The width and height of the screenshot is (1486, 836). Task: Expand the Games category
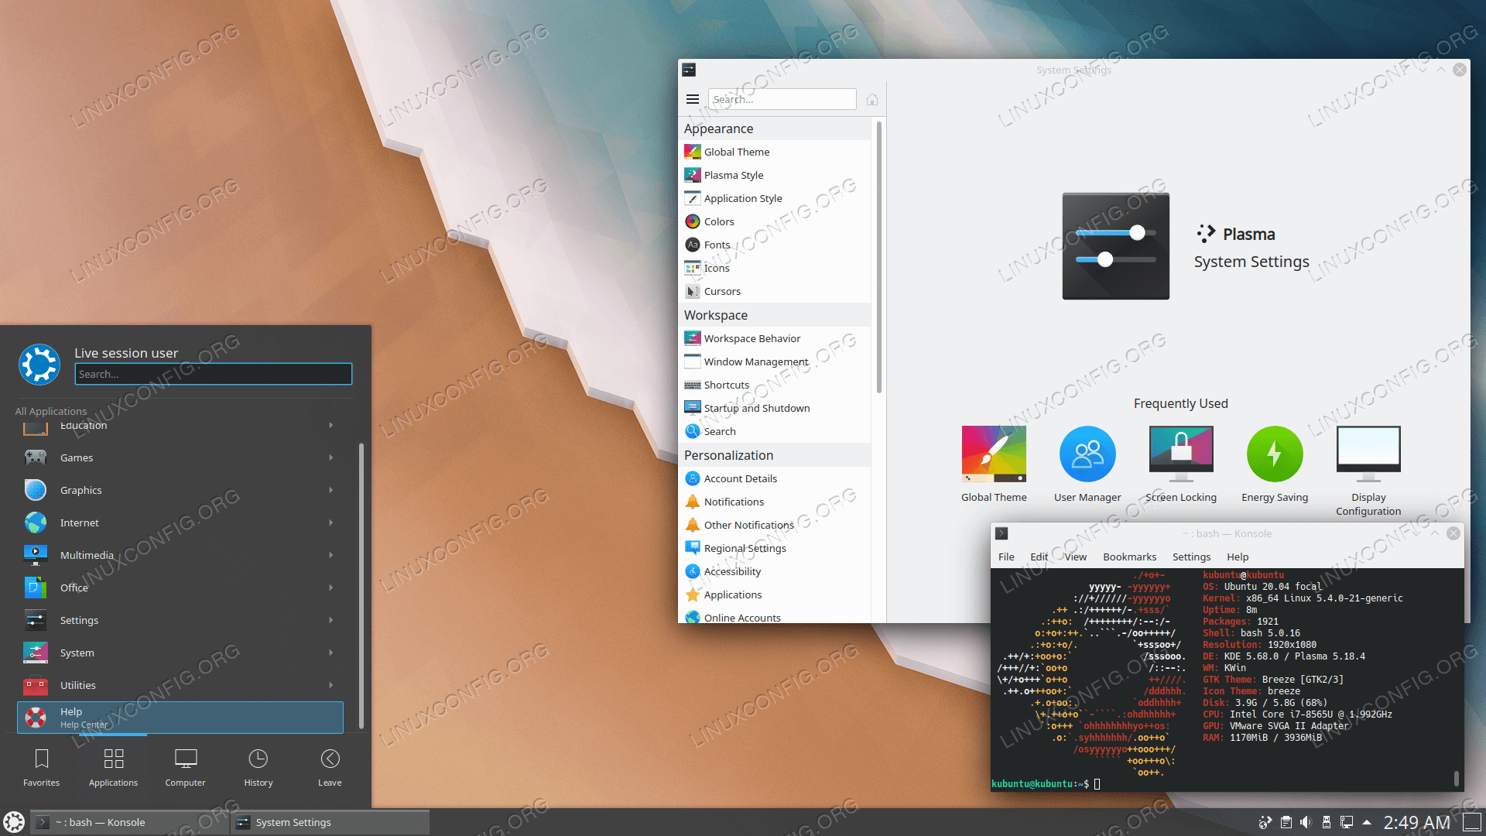[180, 457]
